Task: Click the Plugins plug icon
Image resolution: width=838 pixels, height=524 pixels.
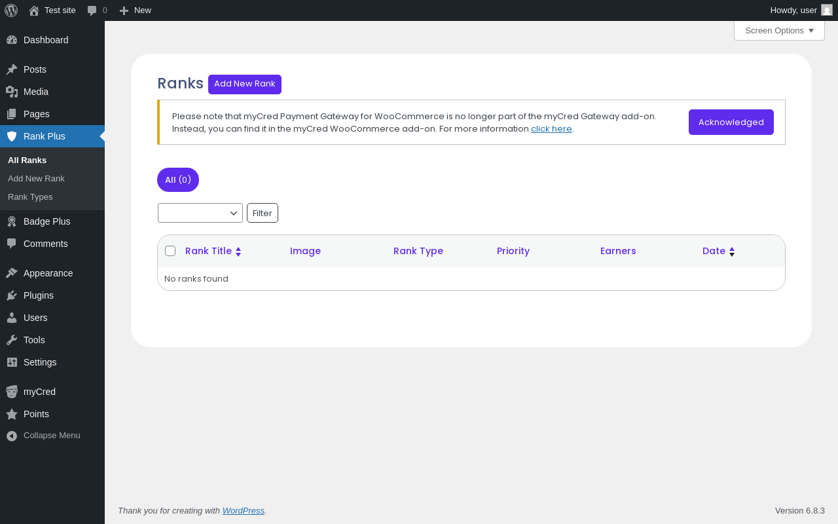Action: pos(12,295)
